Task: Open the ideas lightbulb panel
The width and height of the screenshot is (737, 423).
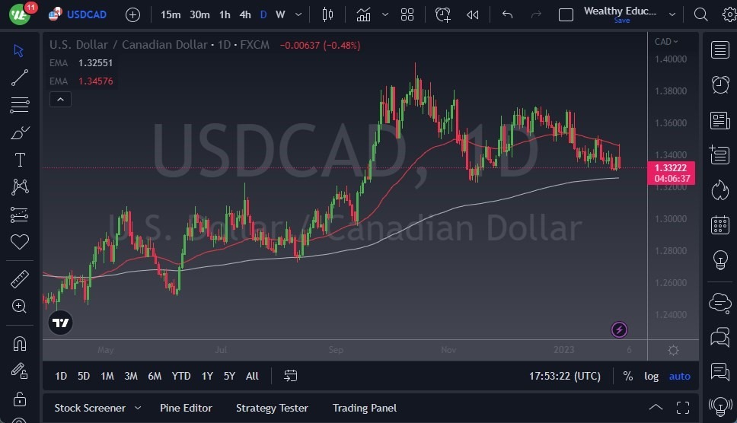Action: pyautogui.click(x=720, y=259)
